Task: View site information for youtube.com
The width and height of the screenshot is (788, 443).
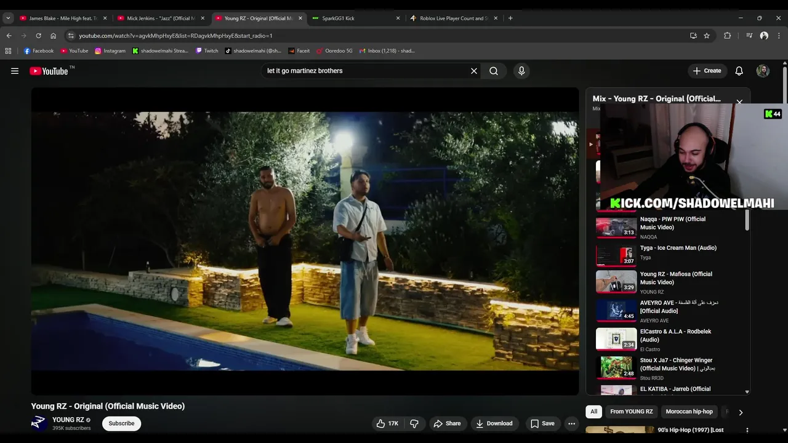Action: click(71, 36)
